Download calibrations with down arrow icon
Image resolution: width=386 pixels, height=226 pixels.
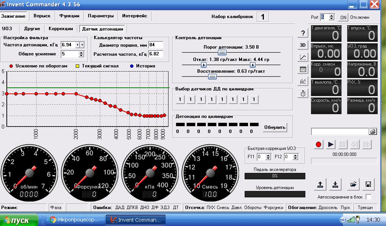[x=335, y=184]
